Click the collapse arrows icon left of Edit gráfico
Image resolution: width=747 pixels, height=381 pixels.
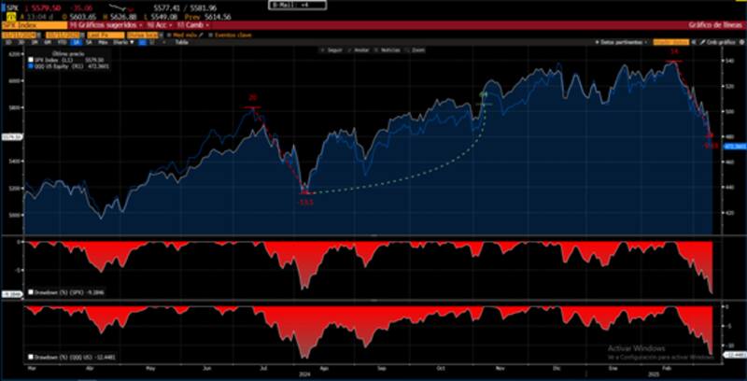(694, 42)
